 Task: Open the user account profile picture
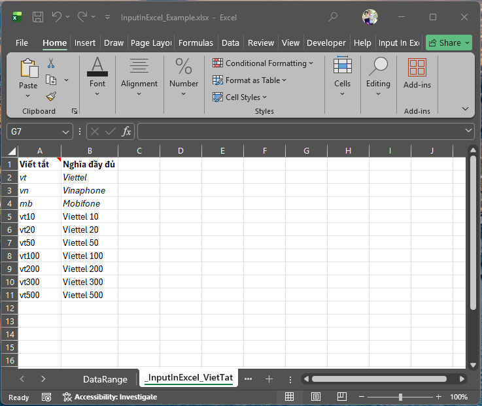(370, 17)
